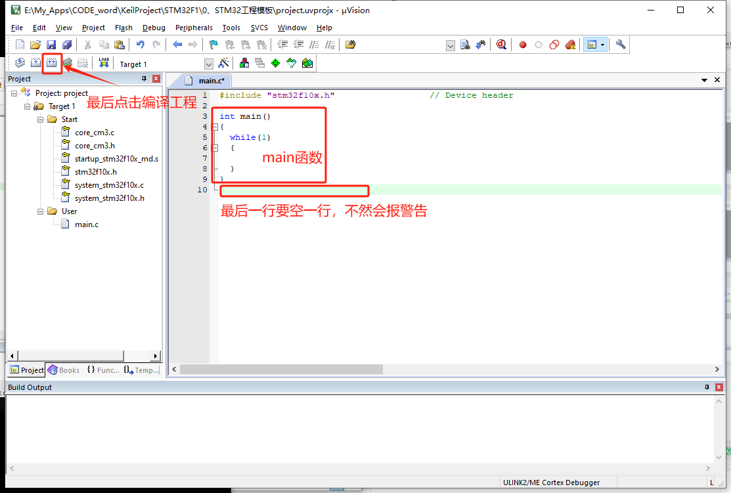Disable all breakpoints with the double-circle icon

coord(554,45)
